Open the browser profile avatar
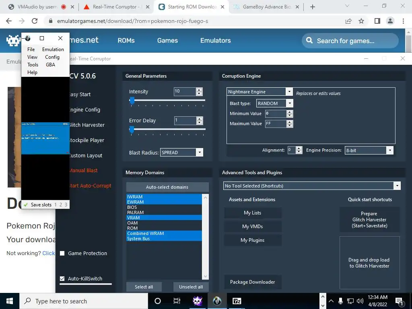Viewport: 412px width, 309px height. (390, 21)
